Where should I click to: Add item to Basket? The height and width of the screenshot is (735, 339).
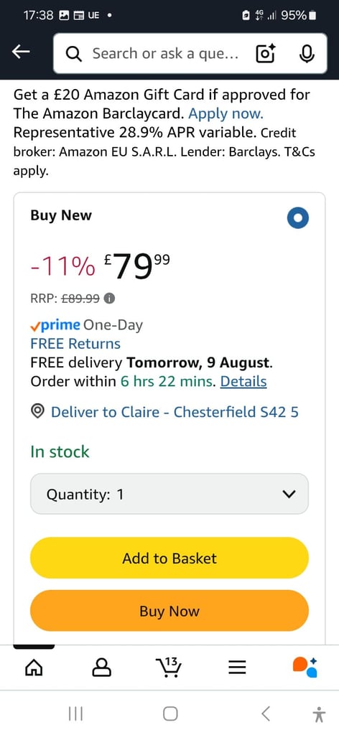point(169,558)
